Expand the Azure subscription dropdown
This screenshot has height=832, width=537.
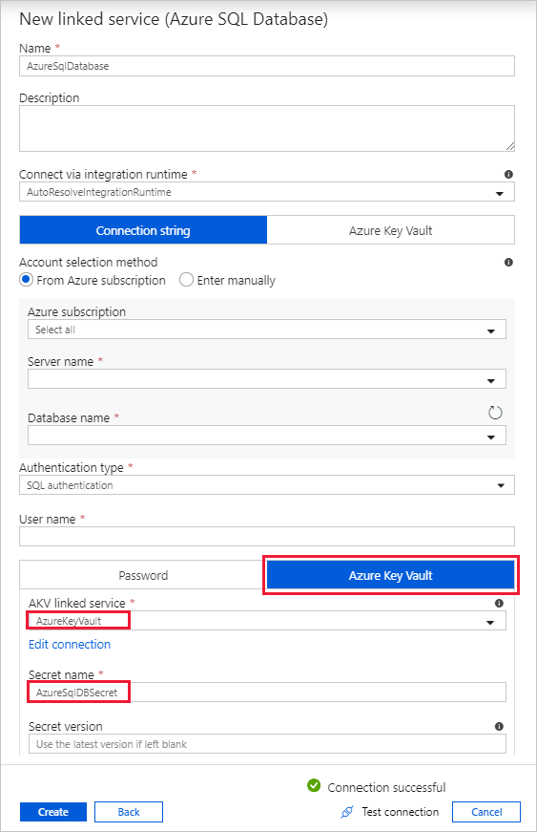click(267, 330)
